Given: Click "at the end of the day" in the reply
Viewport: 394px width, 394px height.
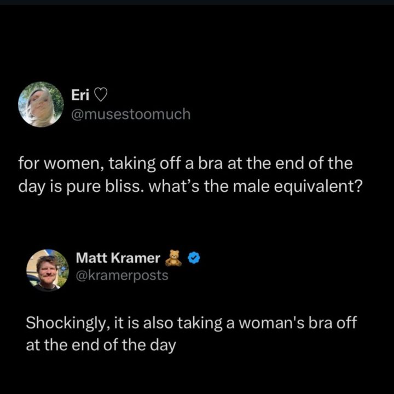Looking at the screenshot, I should click(x=100, y=346).
